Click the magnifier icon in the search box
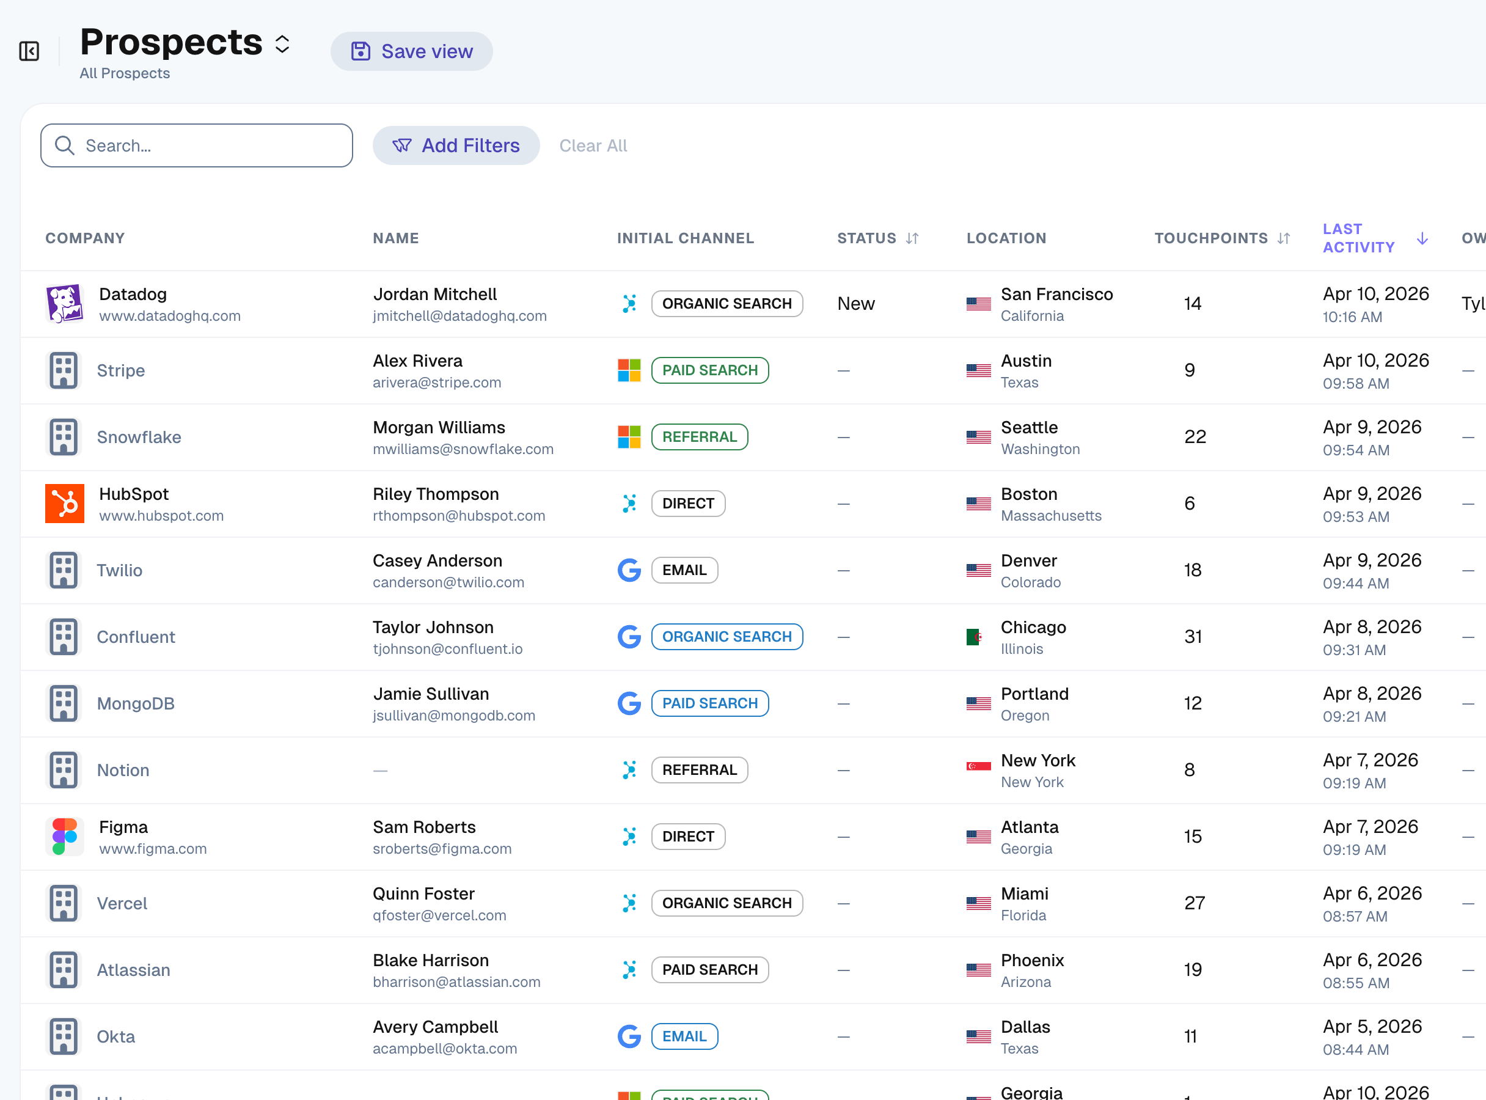This screenshot has width=1486, height=1100. [x=65, y=145]
